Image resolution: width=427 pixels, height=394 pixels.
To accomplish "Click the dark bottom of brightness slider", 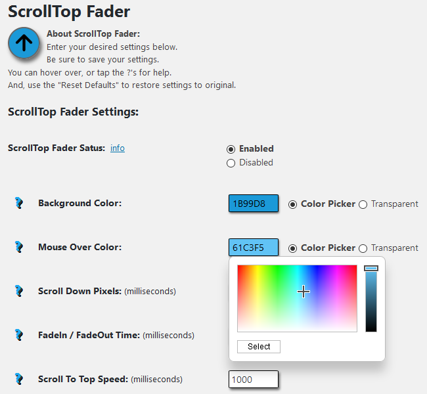I will point(371,327).
